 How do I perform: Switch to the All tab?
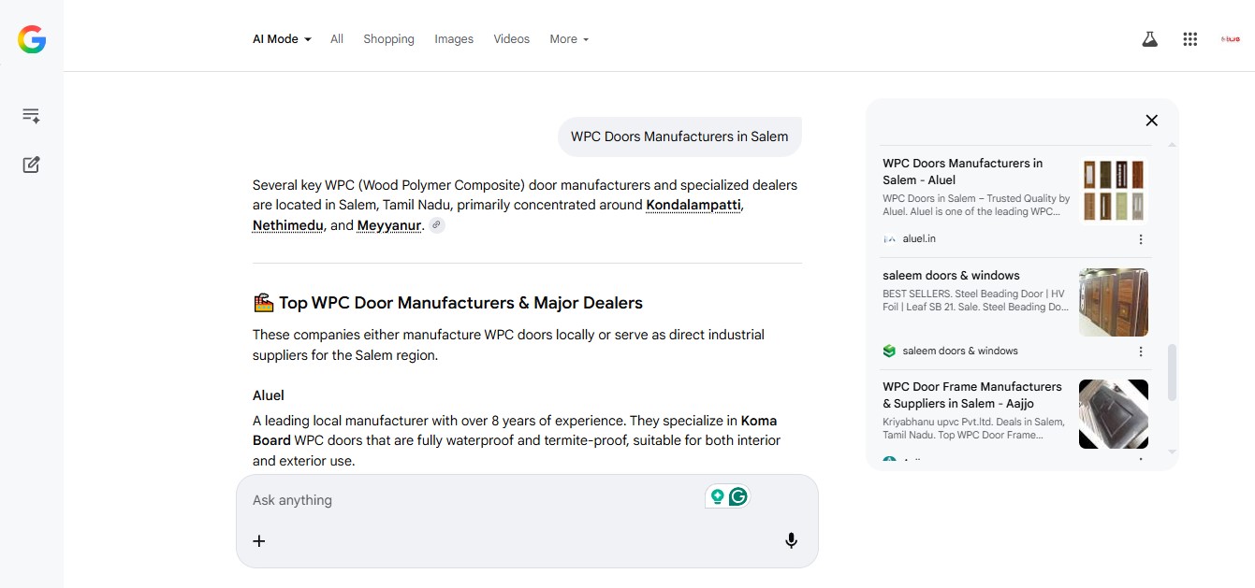[337, 39]
